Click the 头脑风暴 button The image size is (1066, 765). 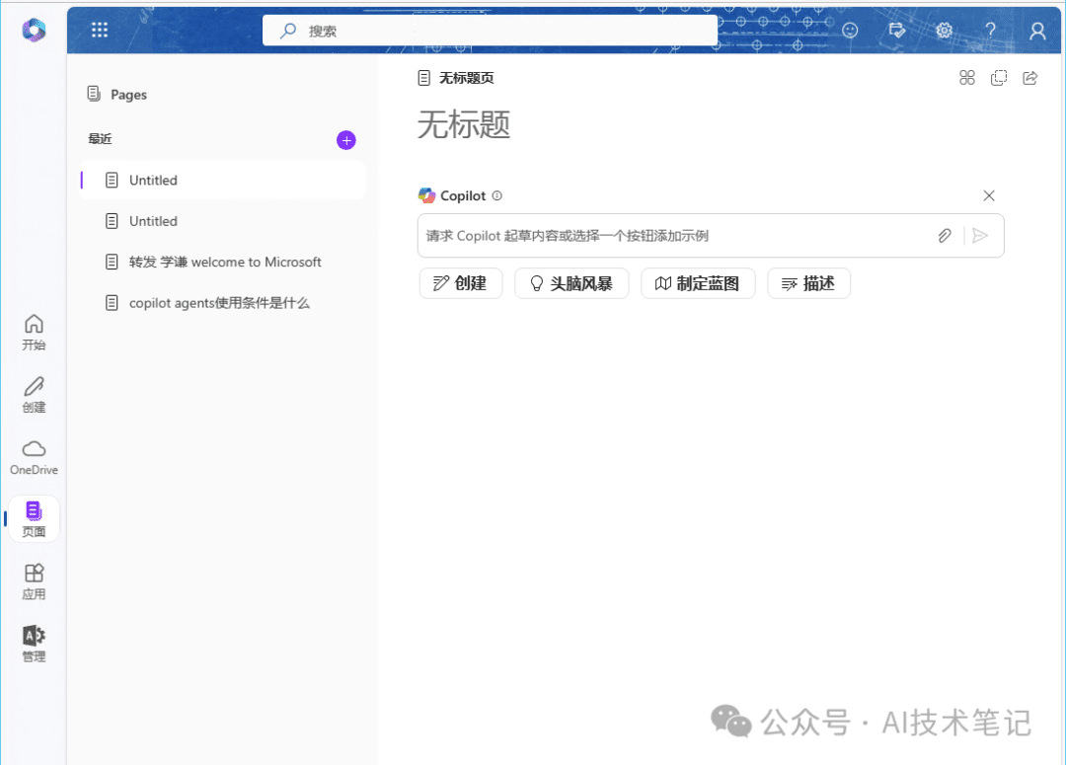click(x=571, y=283)
